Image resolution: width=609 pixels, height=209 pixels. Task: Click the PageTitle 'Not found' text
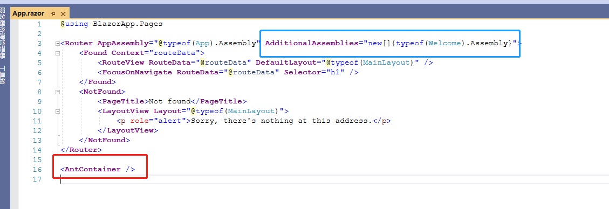tap(170, 101)
